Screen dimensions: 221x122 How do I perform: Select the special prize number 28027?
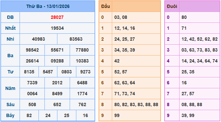pyautogui.click(x=57, y=17)
